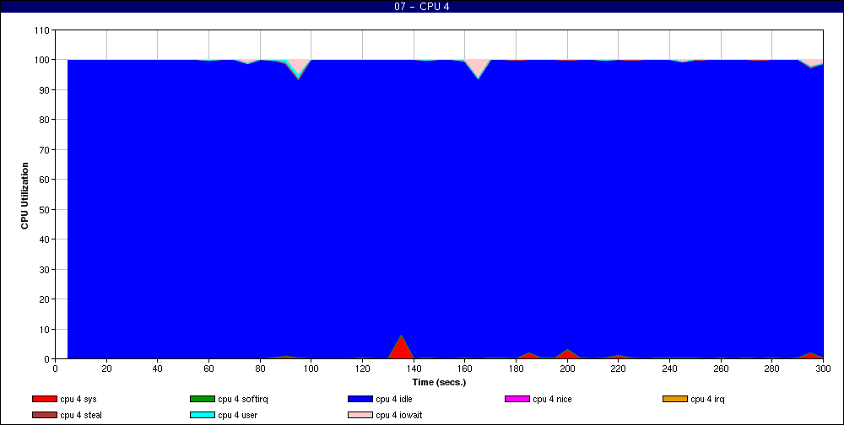Click the cyan cpu 4 user legend swatch
The width and height of the screenshot is (844, 425).
coord(202,416)
